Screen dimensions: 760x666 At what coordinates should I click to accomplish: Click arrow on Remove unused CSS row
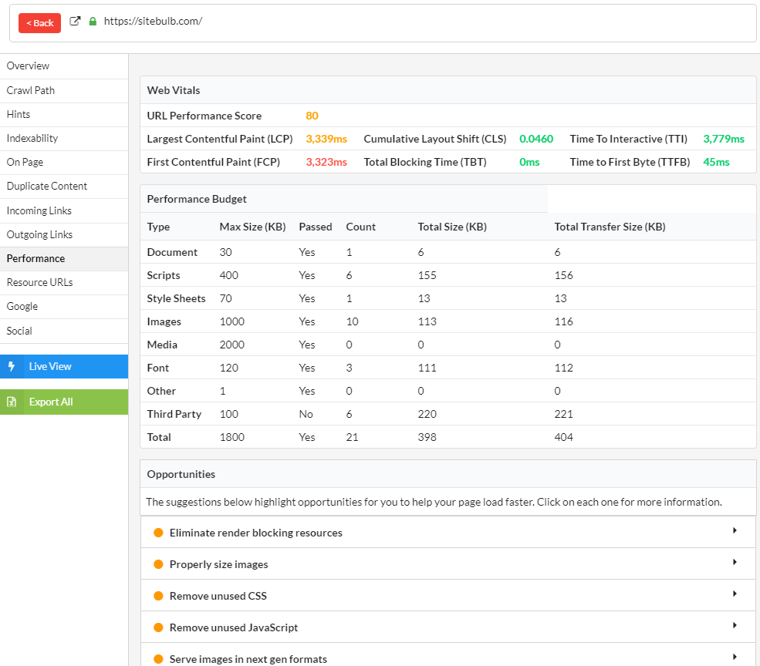click(735, 594)
